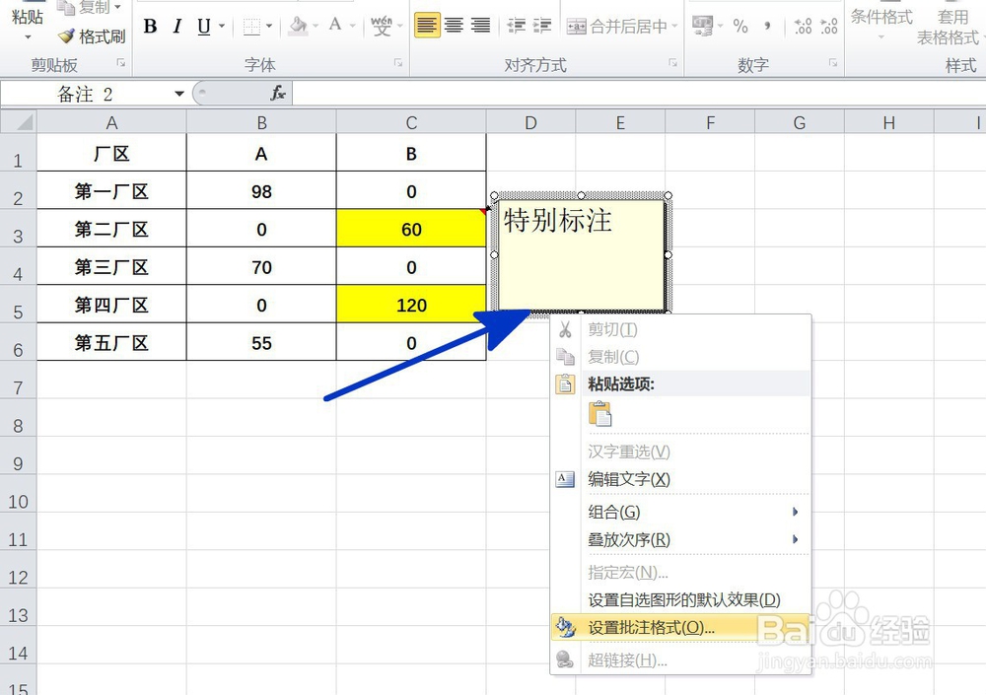Image resolution: width=986 pixels, height=695 pixels.
Task: Open 条件格式 (Conditional Formatting)
Action: [880, 20]
